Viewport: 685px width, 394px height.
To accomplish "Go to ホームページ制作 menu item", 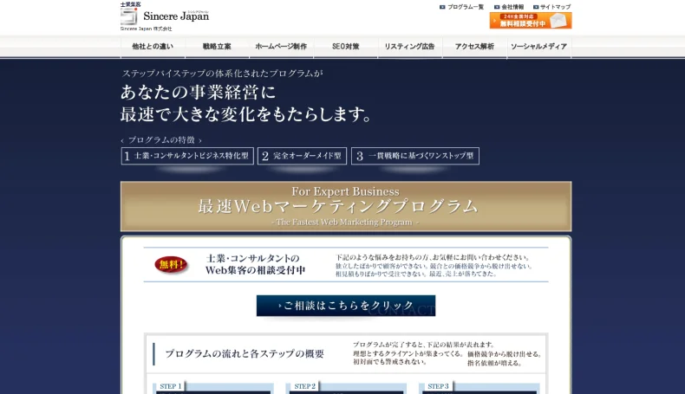I will point(281,47).
